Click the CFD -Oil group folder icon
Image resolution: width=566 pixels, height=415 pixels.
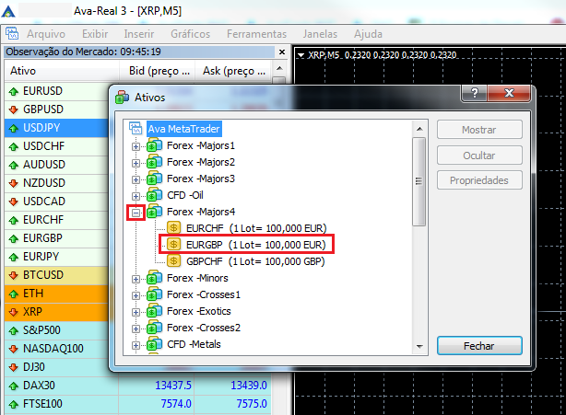154,195
